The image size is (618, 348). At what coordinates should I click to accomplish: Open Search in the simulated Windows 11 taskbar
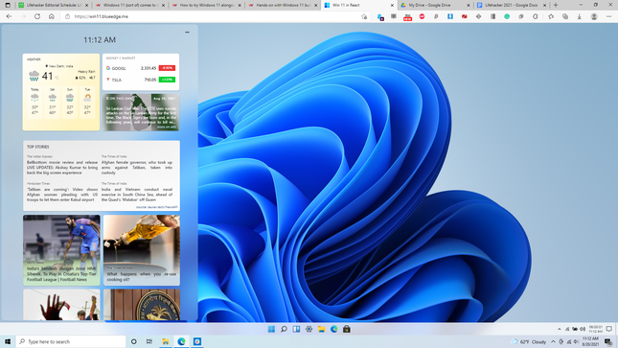click(x=284, y=329)
